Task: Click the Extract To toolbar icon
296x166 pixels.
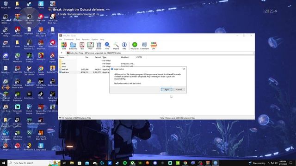Action: click(73, 46)
